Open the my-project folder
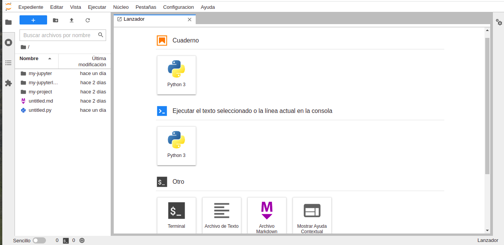 point(40,92)
